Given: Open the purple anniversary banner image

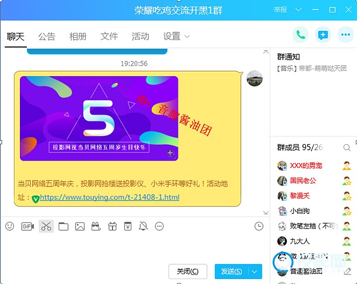Looking at the screenshot, I should pyautogui.click(x=99, y=118).
